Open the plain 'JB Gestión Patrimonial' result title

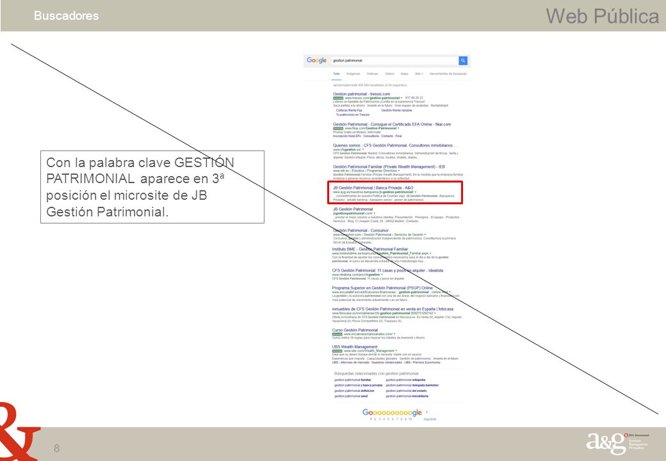click(353, 209)
